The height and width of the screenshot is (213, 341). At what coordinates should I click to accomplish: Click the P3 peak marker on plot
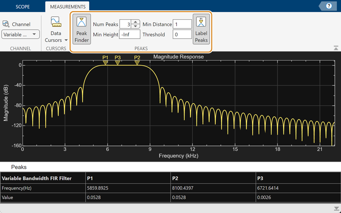click(118, 63)
